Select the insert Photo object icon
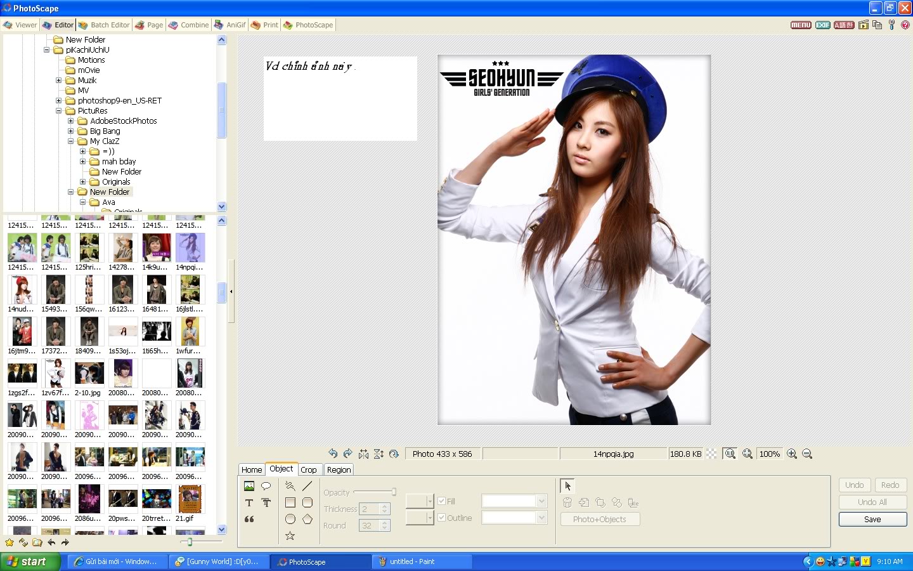The width and height of the screenshot is (913, 571). click(249, 486)
